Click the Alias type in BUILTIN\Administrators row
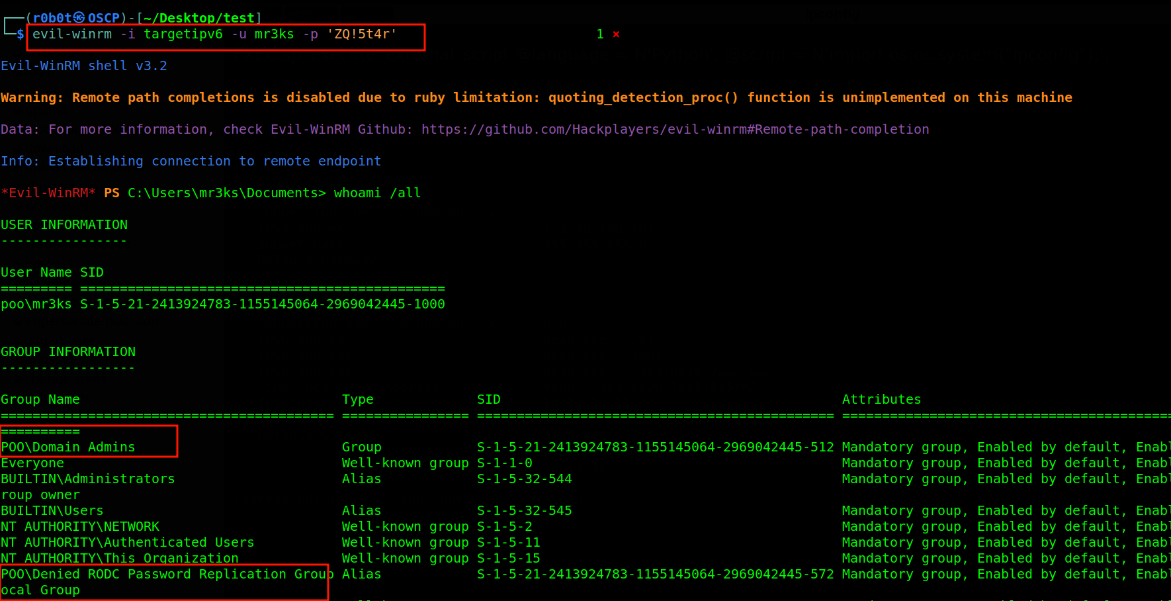Viewport: 1171px width, 601px height. click(362, 479)
